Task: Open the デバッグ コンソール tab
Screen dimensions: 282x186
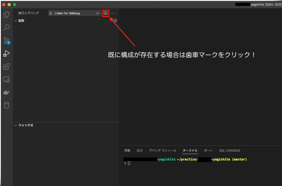Action: pyautogui.click(x=162, y=151)
